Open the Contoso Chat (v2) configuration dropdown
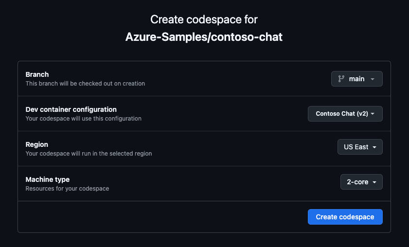The width and height of the screenshot is (409, 247). (345, 114)
